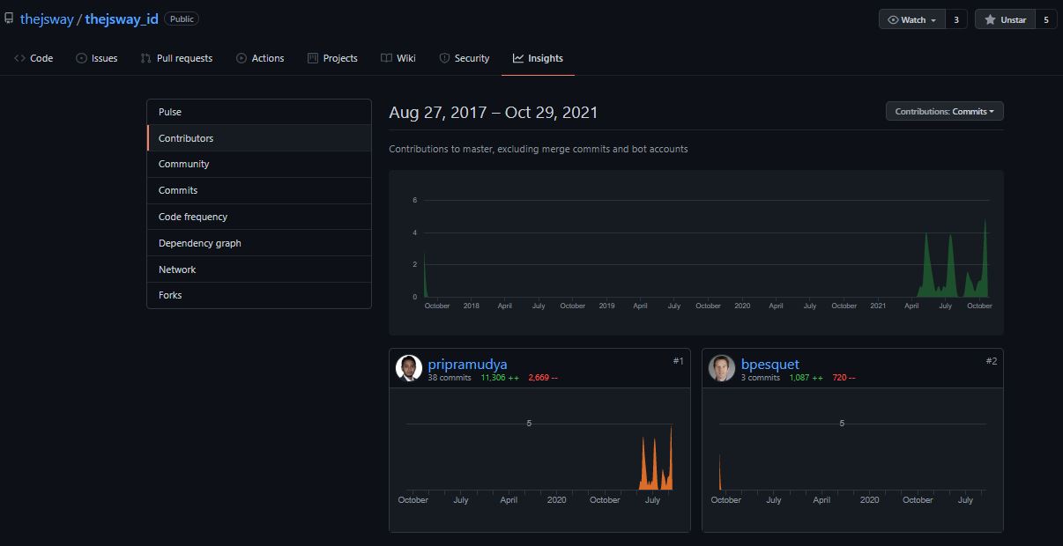Switch to the Pulse section
The image size is (1063, 546).
coord(168,112)
